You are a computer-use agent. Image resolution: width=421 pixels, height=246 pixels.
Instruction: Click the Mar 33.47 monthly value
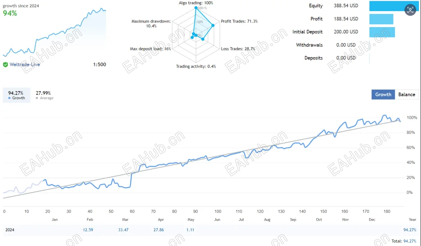123,230
